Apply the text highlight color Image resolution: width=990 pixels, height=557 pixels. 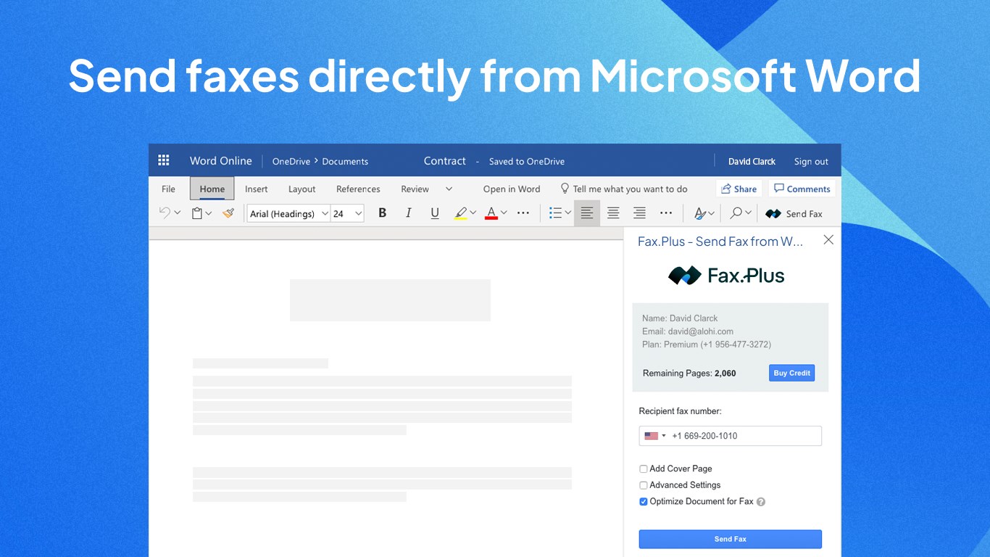tap(461, 213)
